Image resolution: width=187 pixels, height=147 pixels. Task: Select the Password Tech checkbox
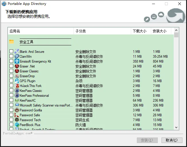(11, 120)
